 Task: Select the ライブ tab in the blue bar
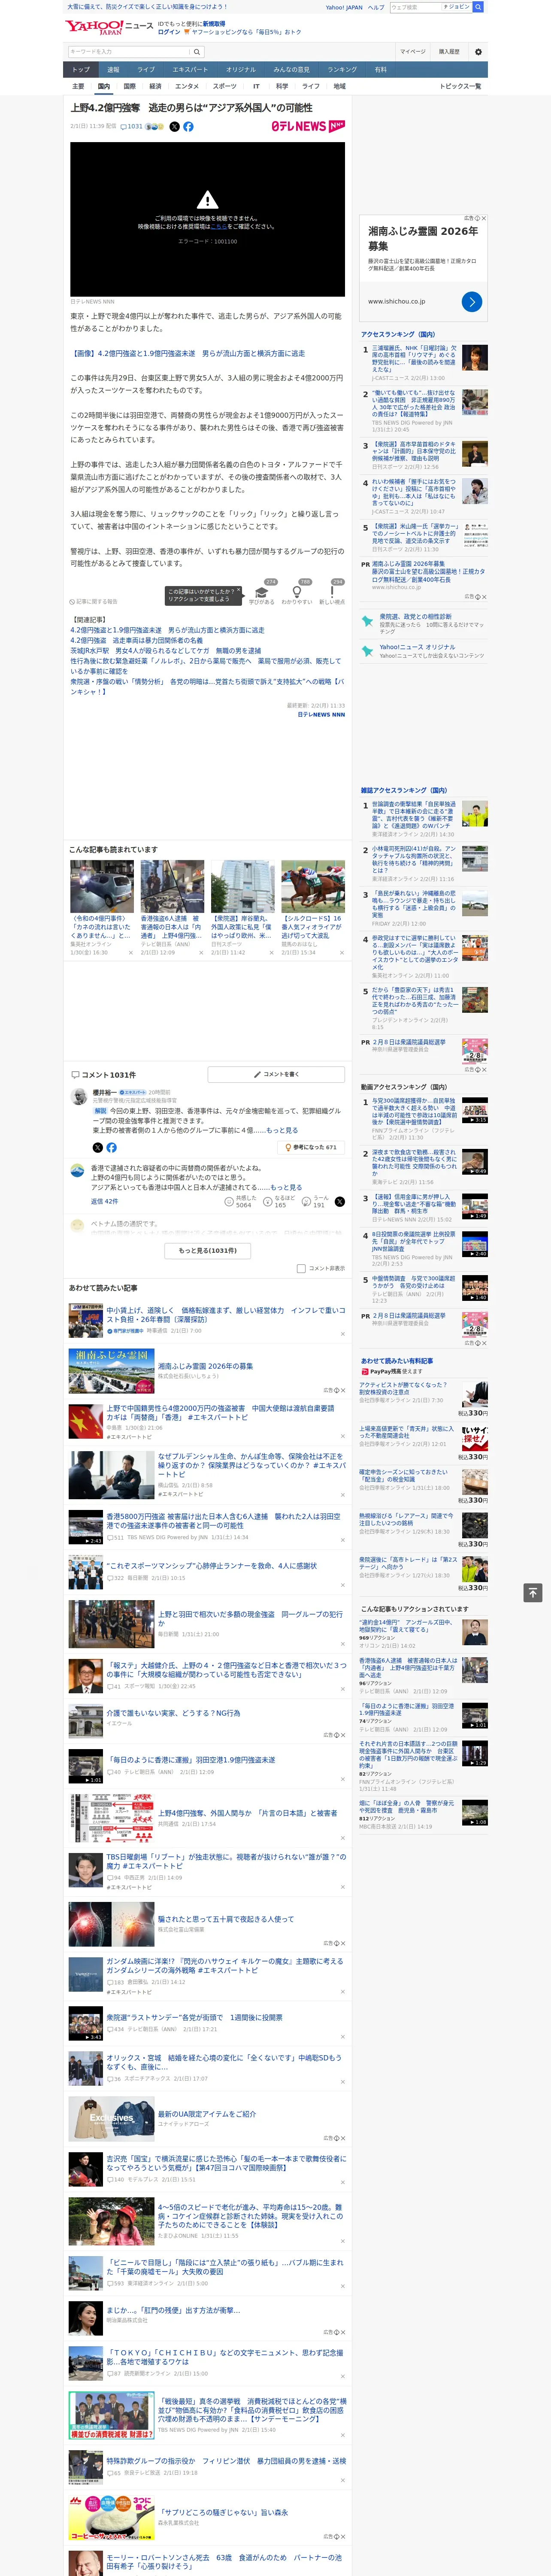(x=146, y=70)
